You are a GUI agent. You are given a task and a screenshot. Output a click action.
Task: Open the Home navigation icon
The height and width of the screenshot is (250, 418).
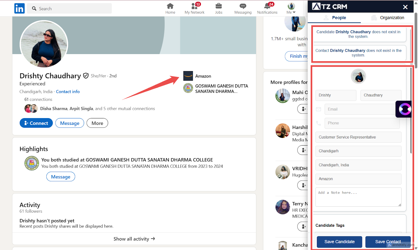pyautogui.click(x=170, y=8)
